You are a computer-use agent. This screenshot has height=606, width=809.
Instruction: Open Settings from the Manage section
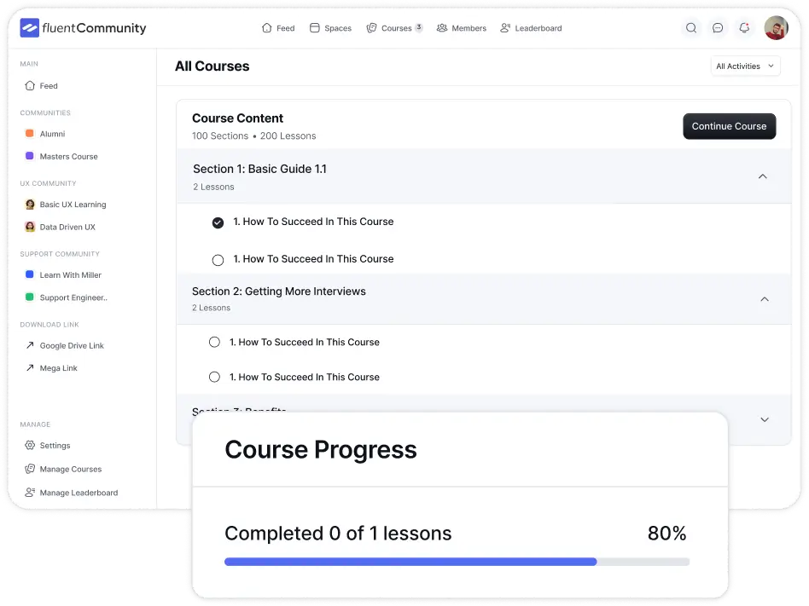tap(53, 445)
